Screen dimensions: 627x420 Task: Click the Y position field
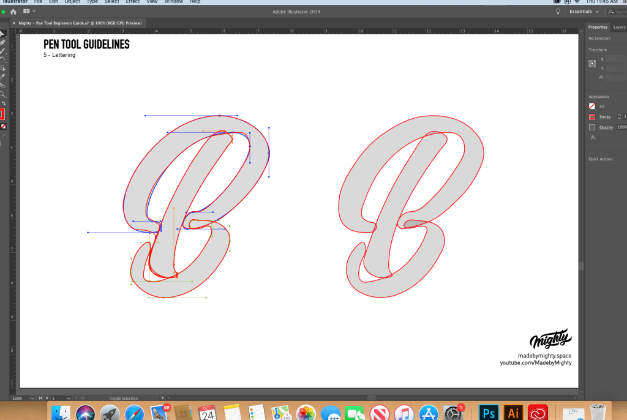click(616, 69)
